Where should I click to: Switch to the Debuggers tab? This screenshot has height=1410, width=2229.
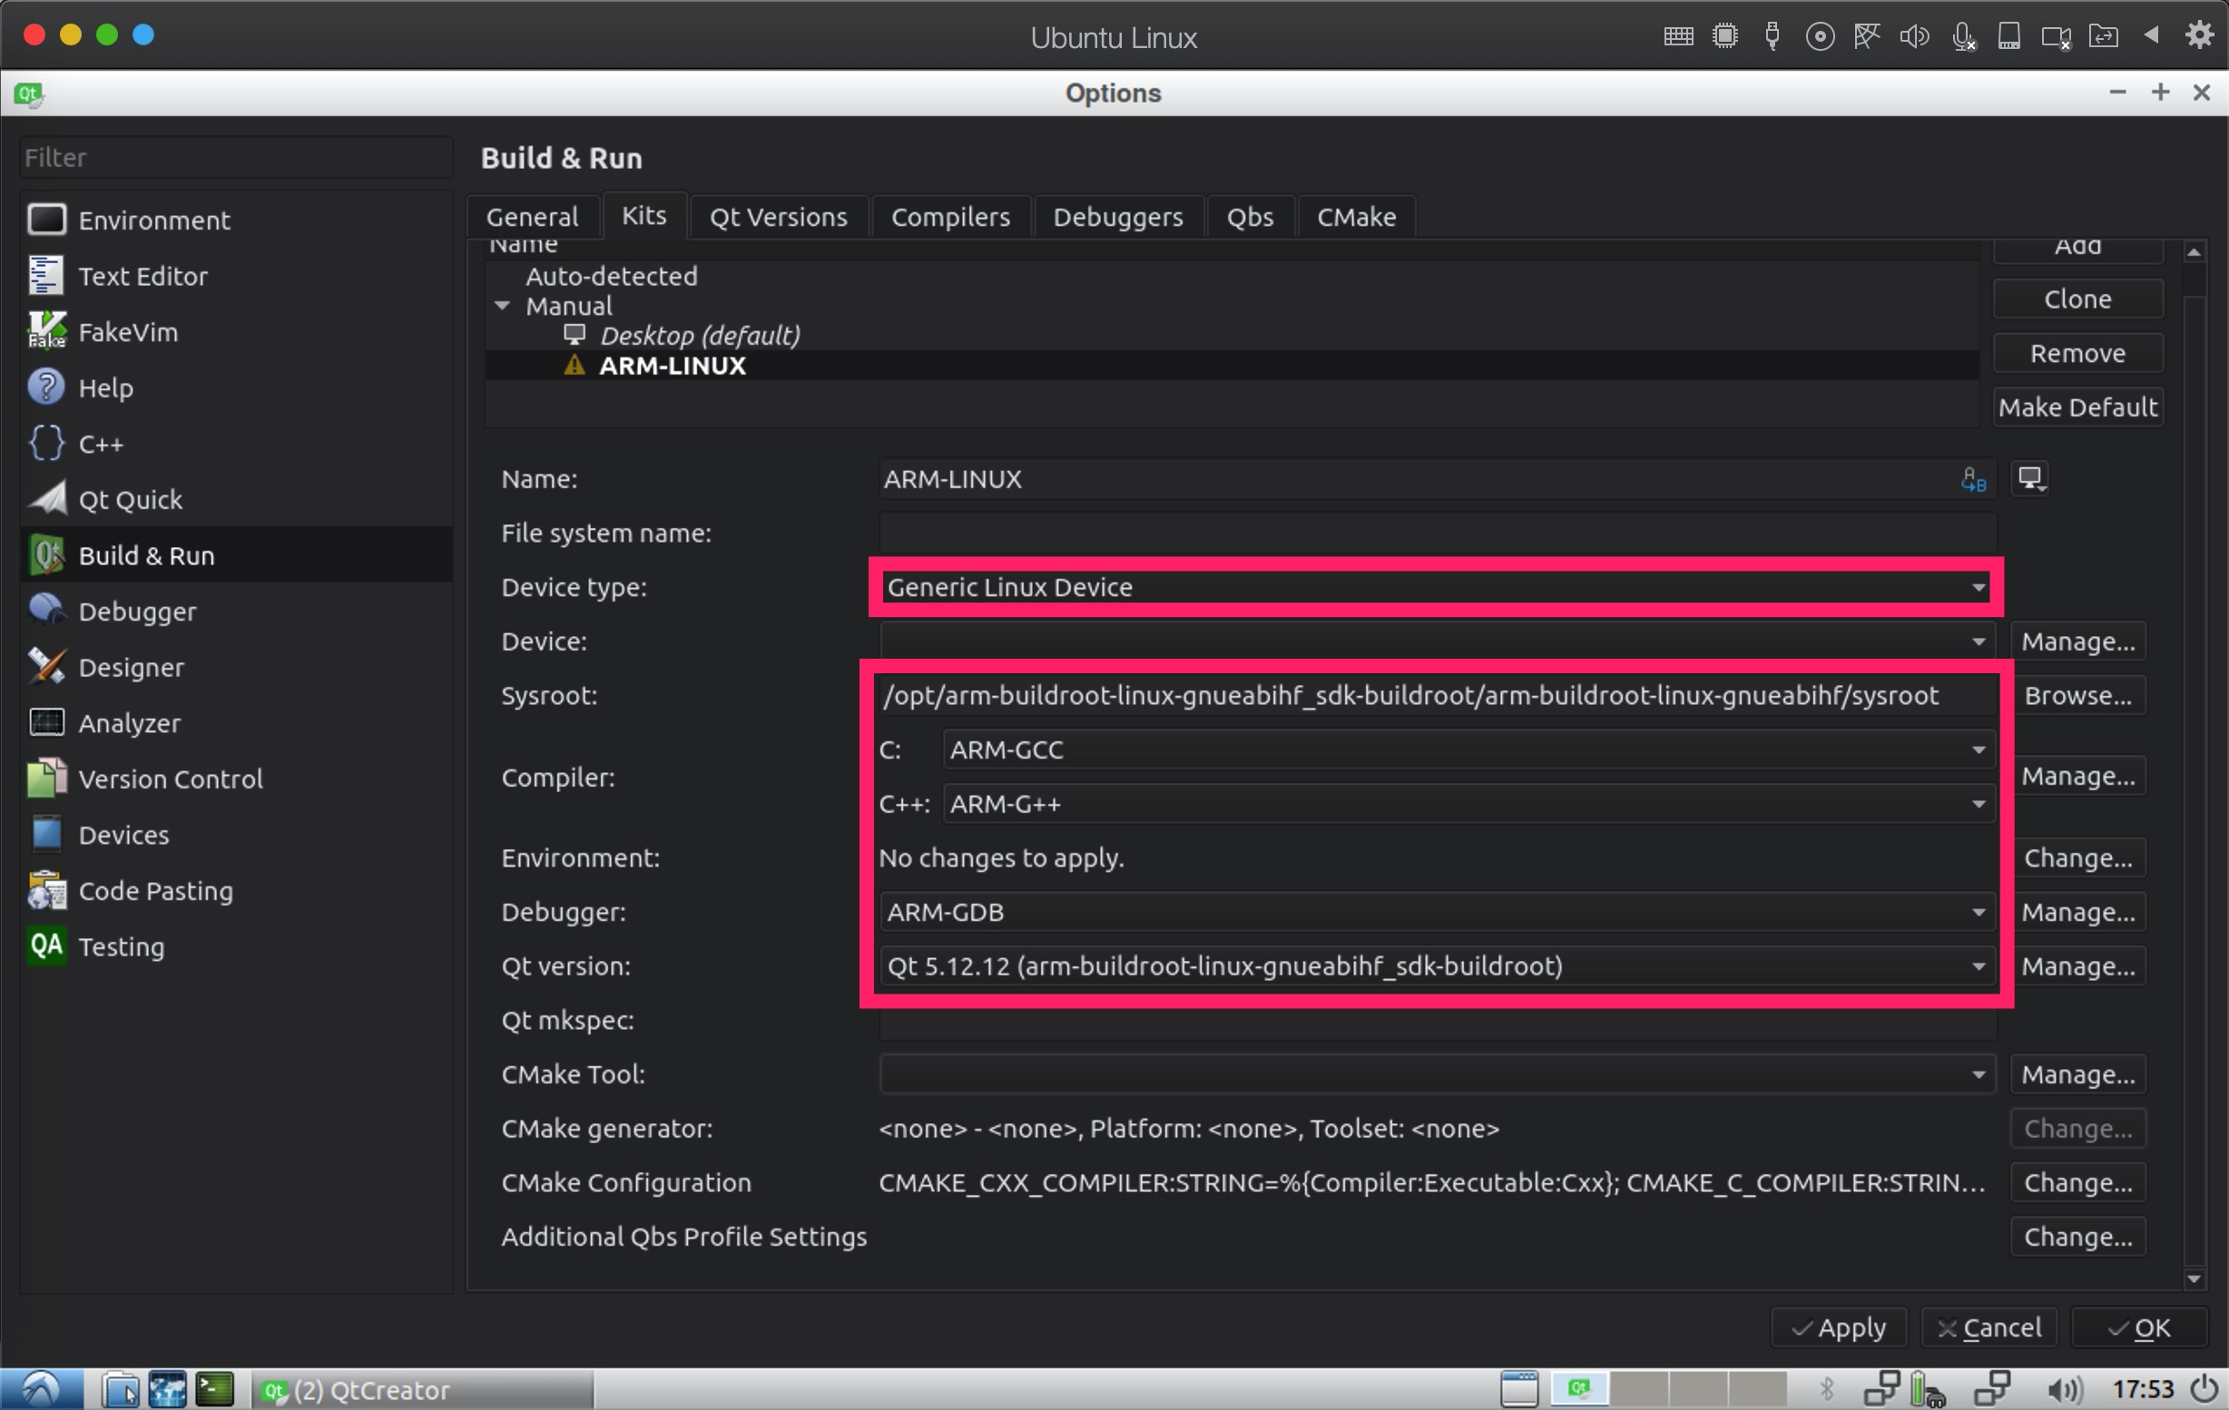tap(1118, 218)
